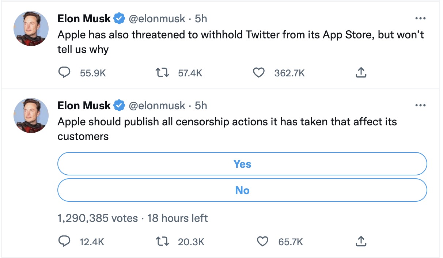Open Elon Musk avatar on first tweet

tap(31, 28)
